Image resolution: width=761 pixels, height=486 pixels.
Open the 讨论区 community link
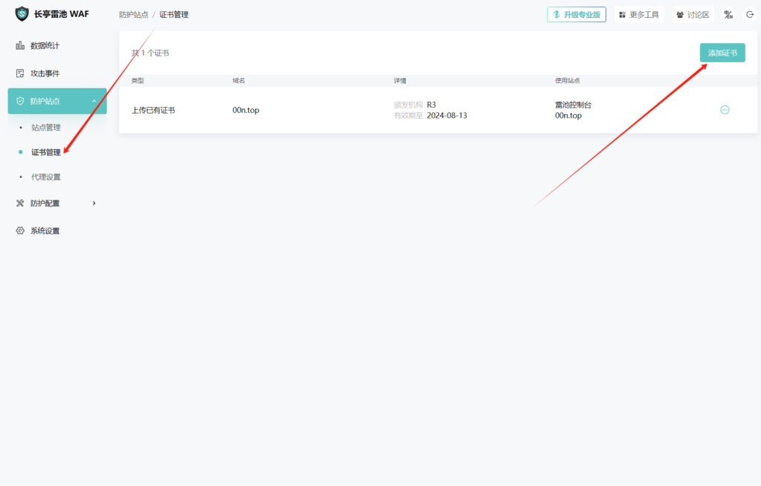693,15
